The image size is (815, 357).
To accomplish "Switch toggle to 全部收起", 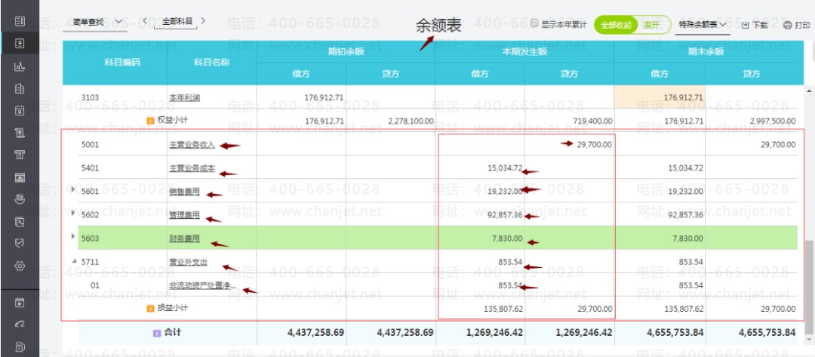I will 616,24.
